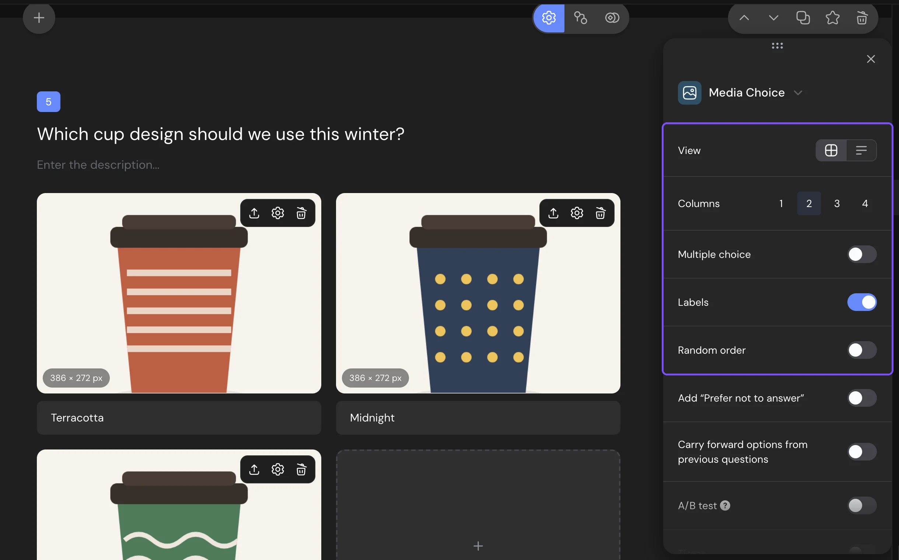Delete the green cup image option
Screen dimensions: 899x560
[301, 470]
